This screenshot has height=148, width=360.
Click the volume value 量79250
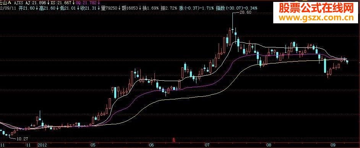pyautogui.click(x=109, y=8)
